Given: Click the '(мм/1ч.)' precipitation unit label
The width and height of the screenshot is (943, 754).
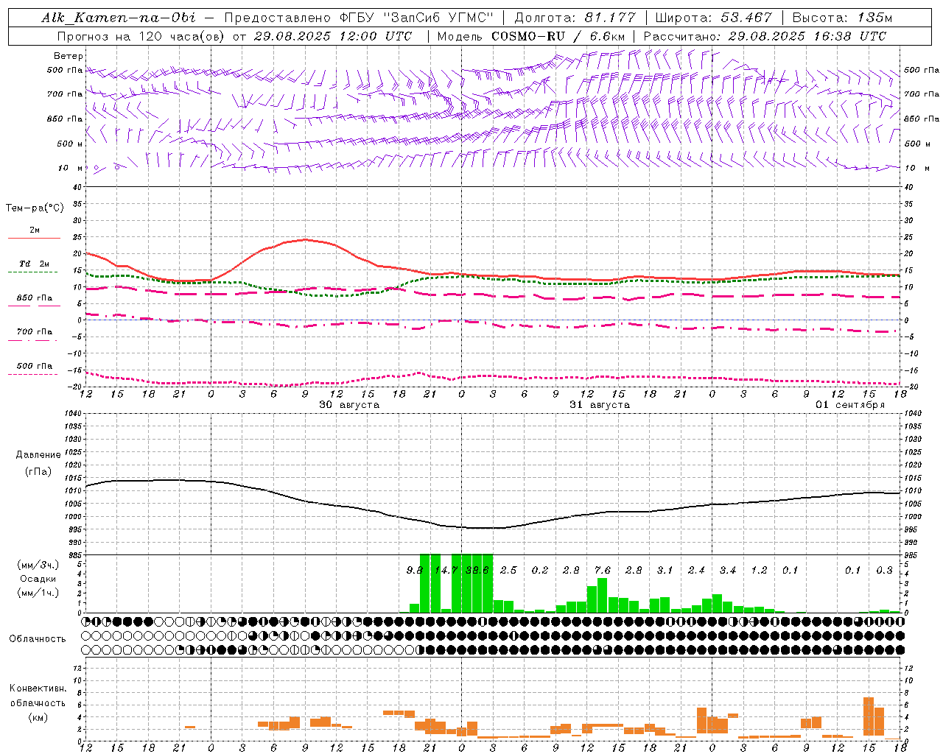Looking at the screenshot, I should (38, 593).
